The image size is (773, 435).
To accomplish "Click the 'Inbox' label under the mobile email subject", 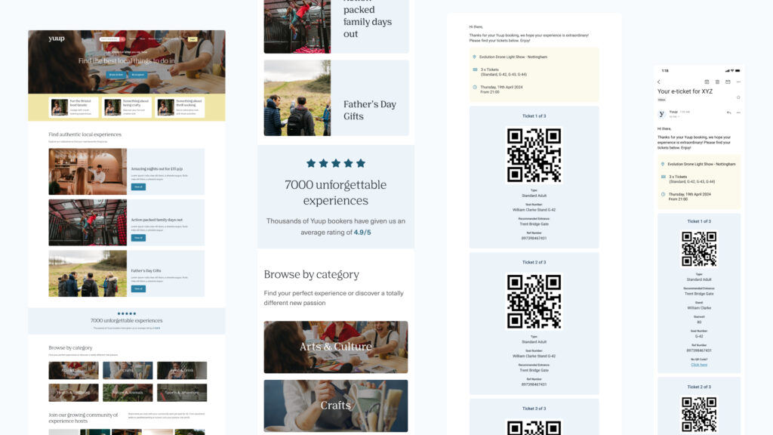I will 661,100.
